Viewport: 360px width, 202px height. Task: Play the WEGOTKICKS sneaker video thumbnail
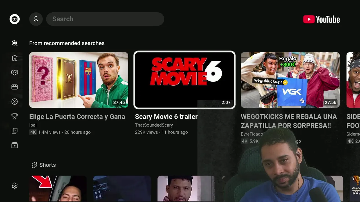click(290, 80)
